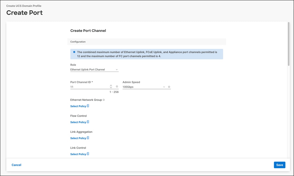Click the info icon beside Admin Speed
Image resolution: width=294 pixels, height=176 pixels.
169,87
